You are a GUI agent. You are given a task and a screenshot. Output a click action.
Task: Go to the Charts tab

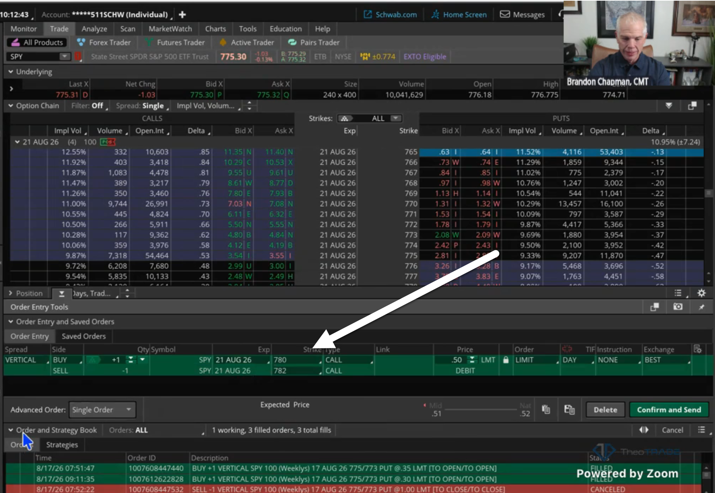215,29
